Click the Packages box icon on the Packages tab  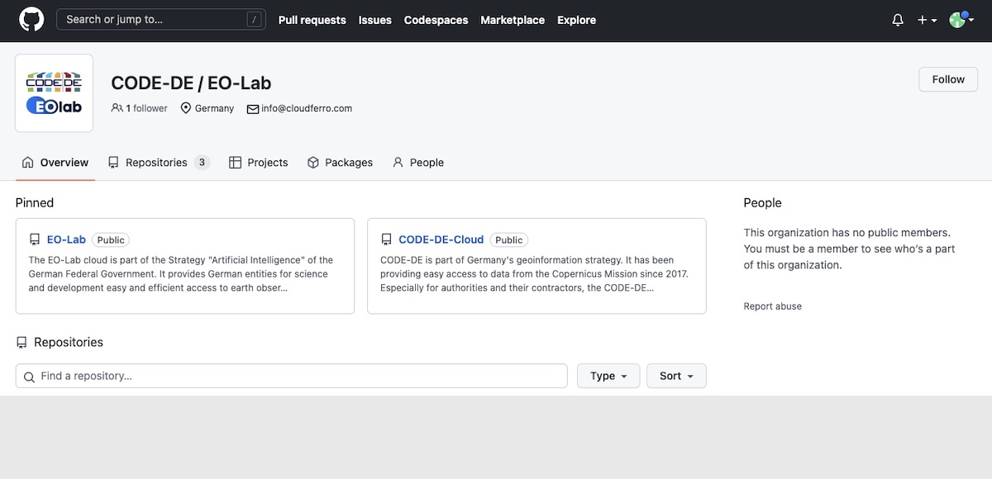point(312,162)
